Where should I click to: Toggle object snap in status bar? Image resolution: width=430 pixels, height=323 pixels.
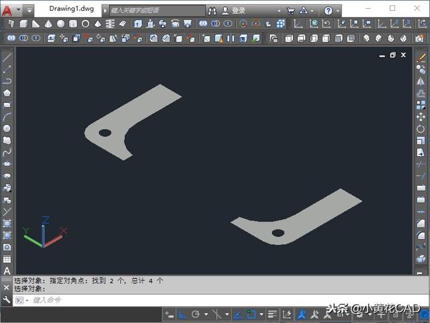[251, 314]
